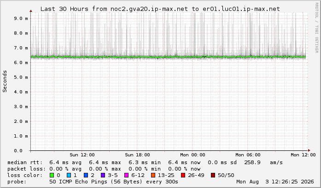Viewport: 321px width, 188px height.
Task: Click the green median RTT line near Mon 00:00
Action: [x=193, y=57]
